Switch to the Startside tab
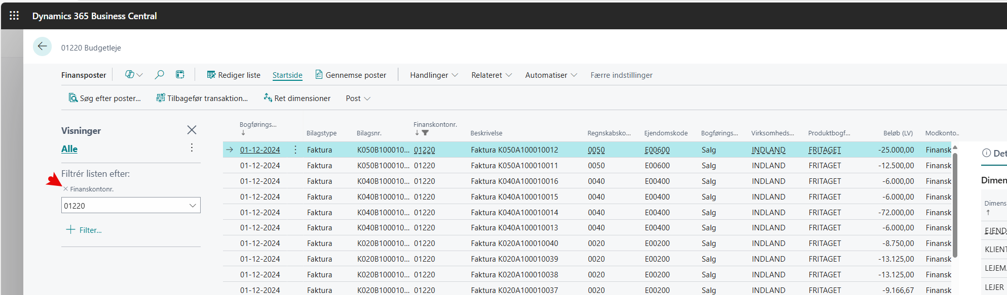The image size is (1007, 295). 287,75
